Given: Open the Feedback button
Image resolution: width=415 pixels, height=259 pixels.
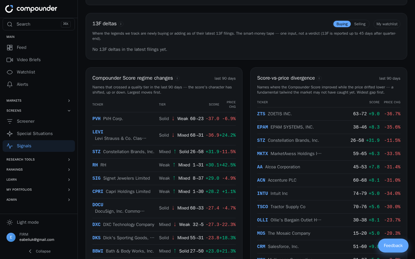Looking at the screenshot, I should point(393,246).
